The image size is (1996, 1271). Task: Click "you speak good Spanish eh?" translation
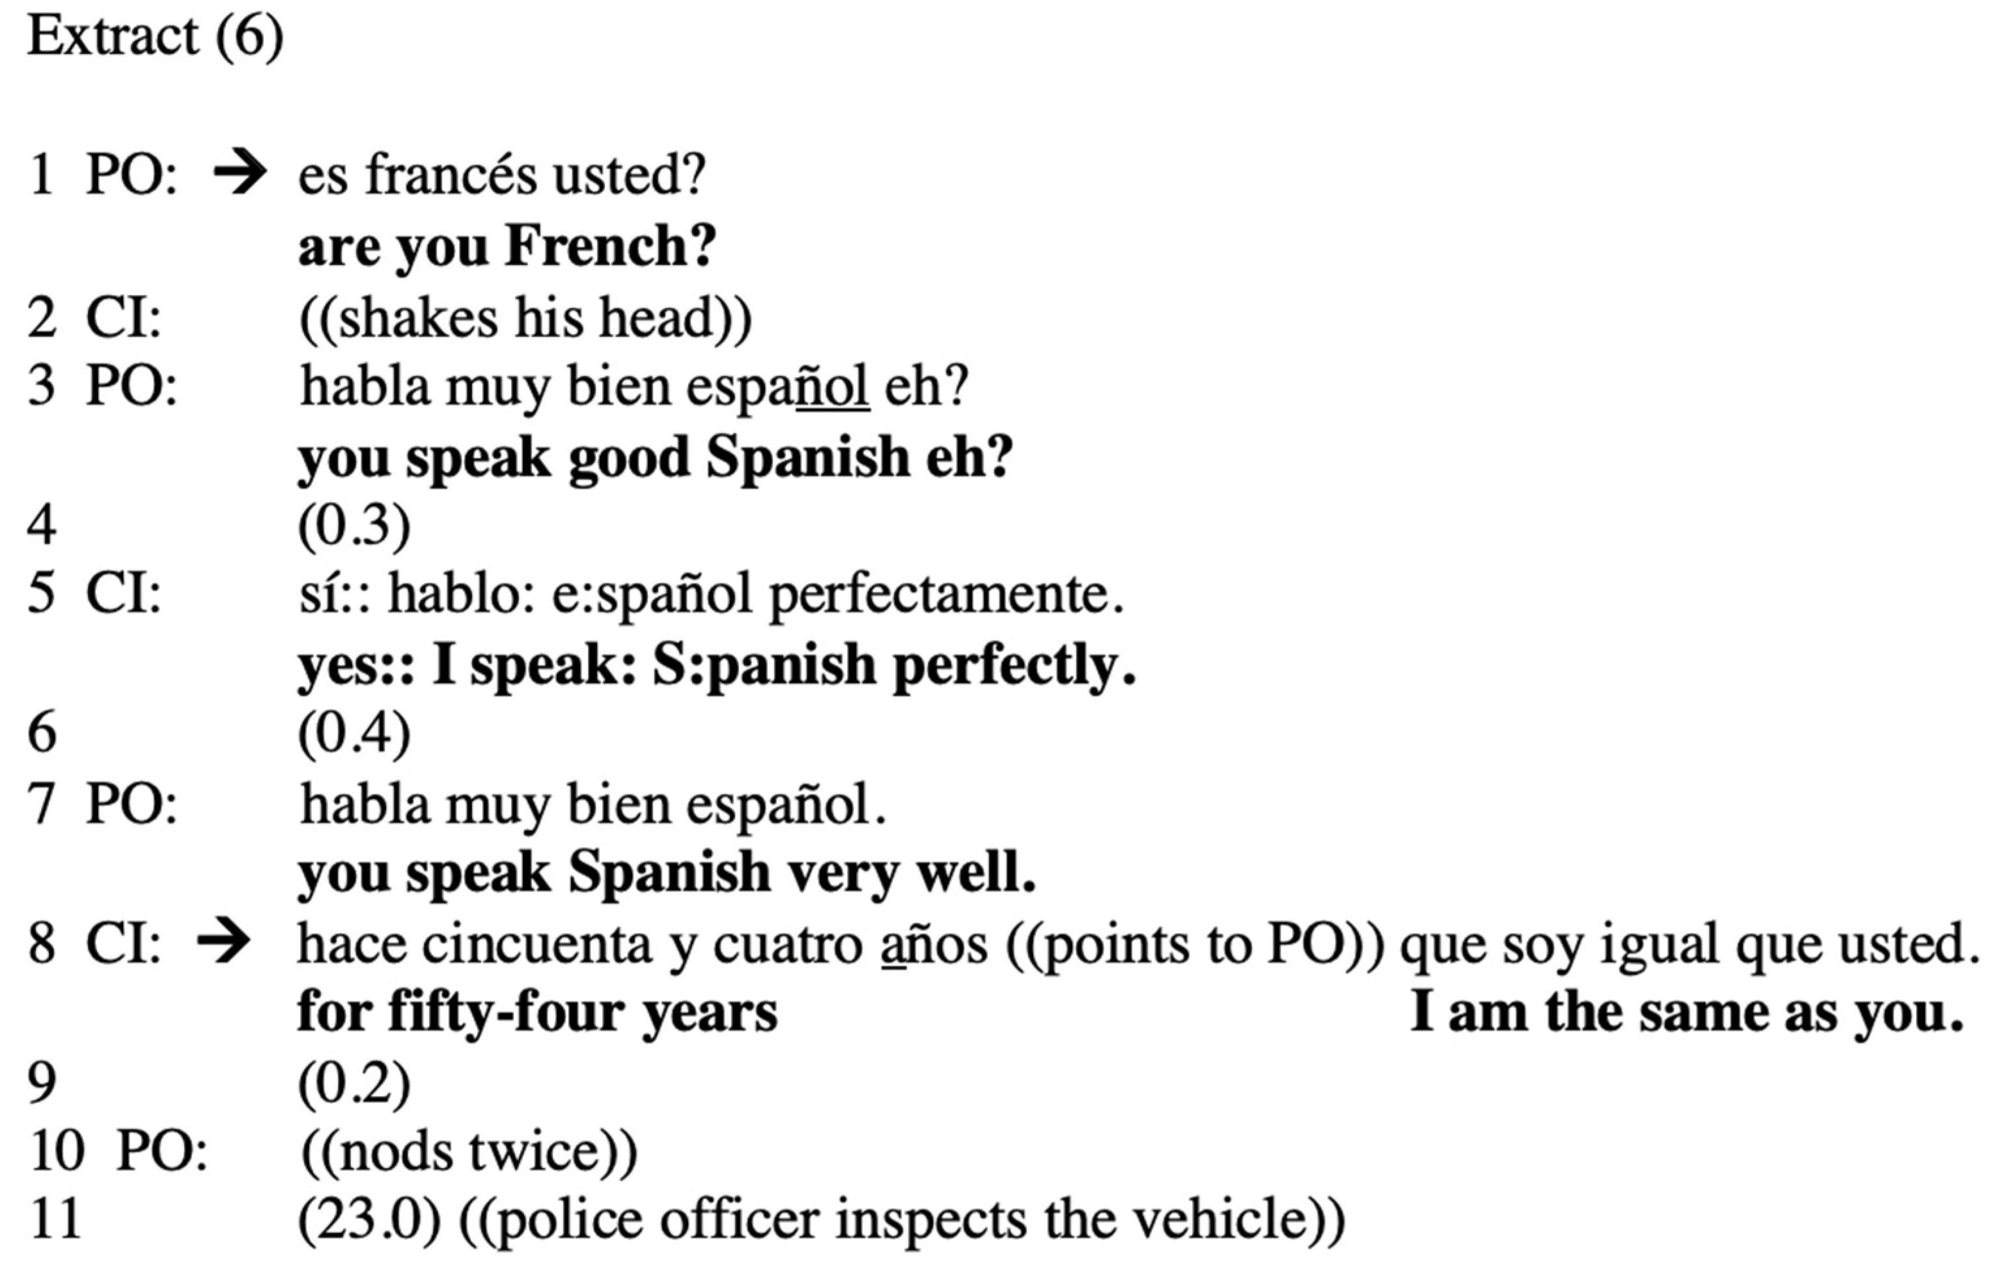pyautogui.click(x=655, y=458)
